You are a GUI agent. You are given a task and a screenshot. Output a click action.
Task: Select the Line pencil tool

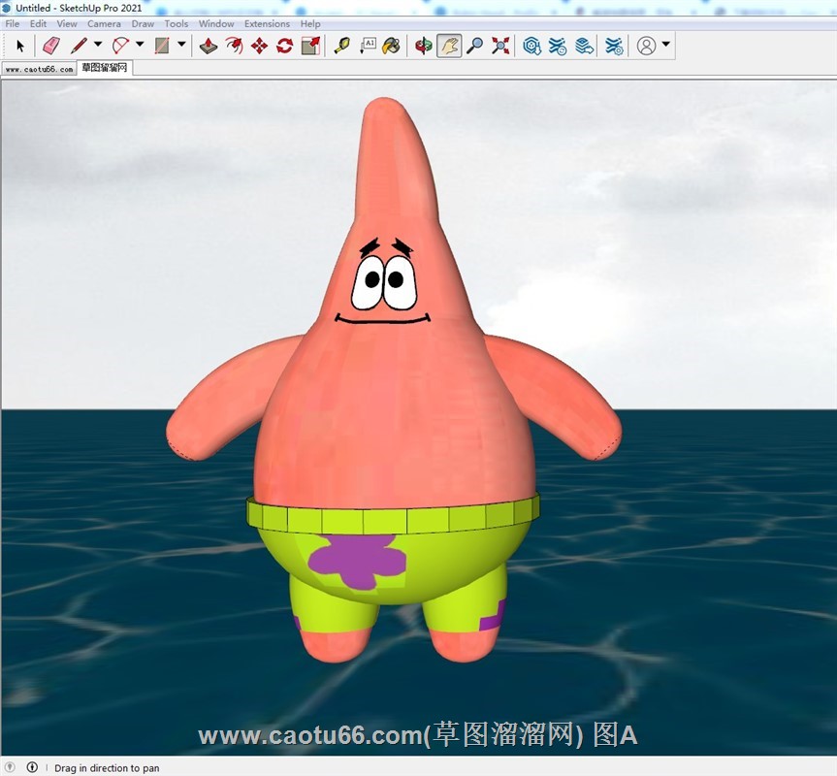coord(79,46)
